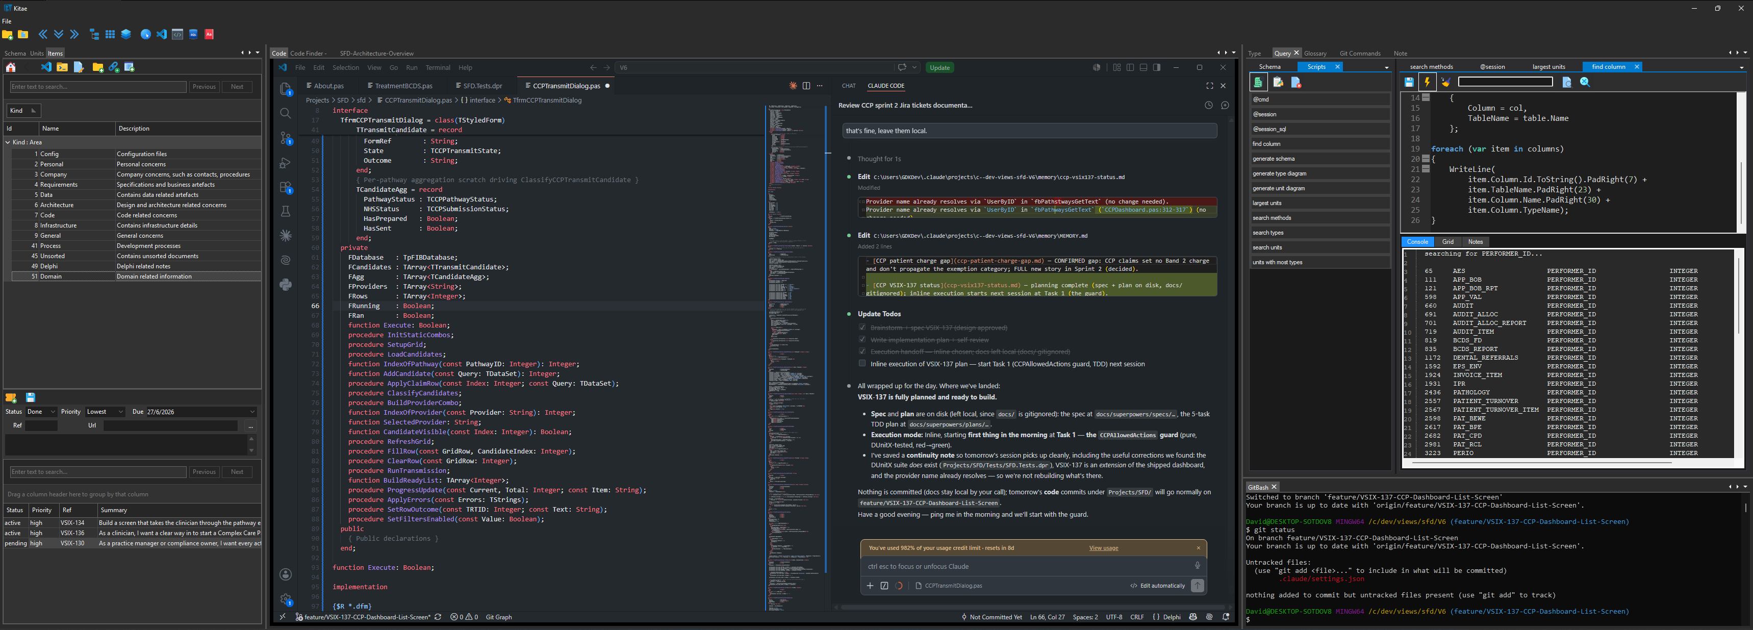Click the layers stack icon in toolbar

(x=126, y=34)
